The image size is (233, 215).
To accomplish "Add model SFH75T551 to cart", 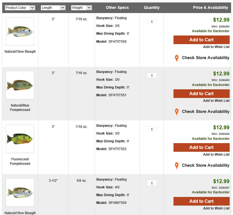I will click(202, 93).
